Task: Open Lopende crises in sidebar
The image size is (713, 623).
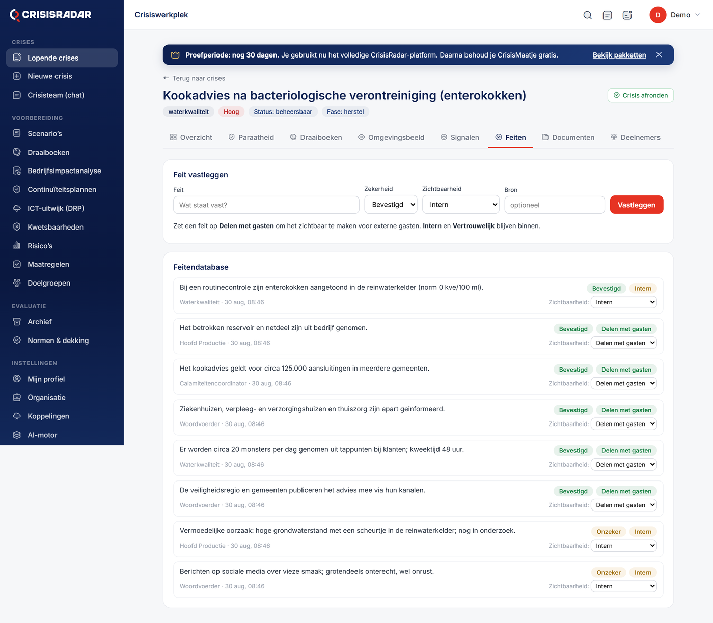Action: (62, 58)
